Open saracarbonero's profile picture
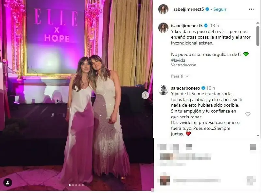 (163, 90)
